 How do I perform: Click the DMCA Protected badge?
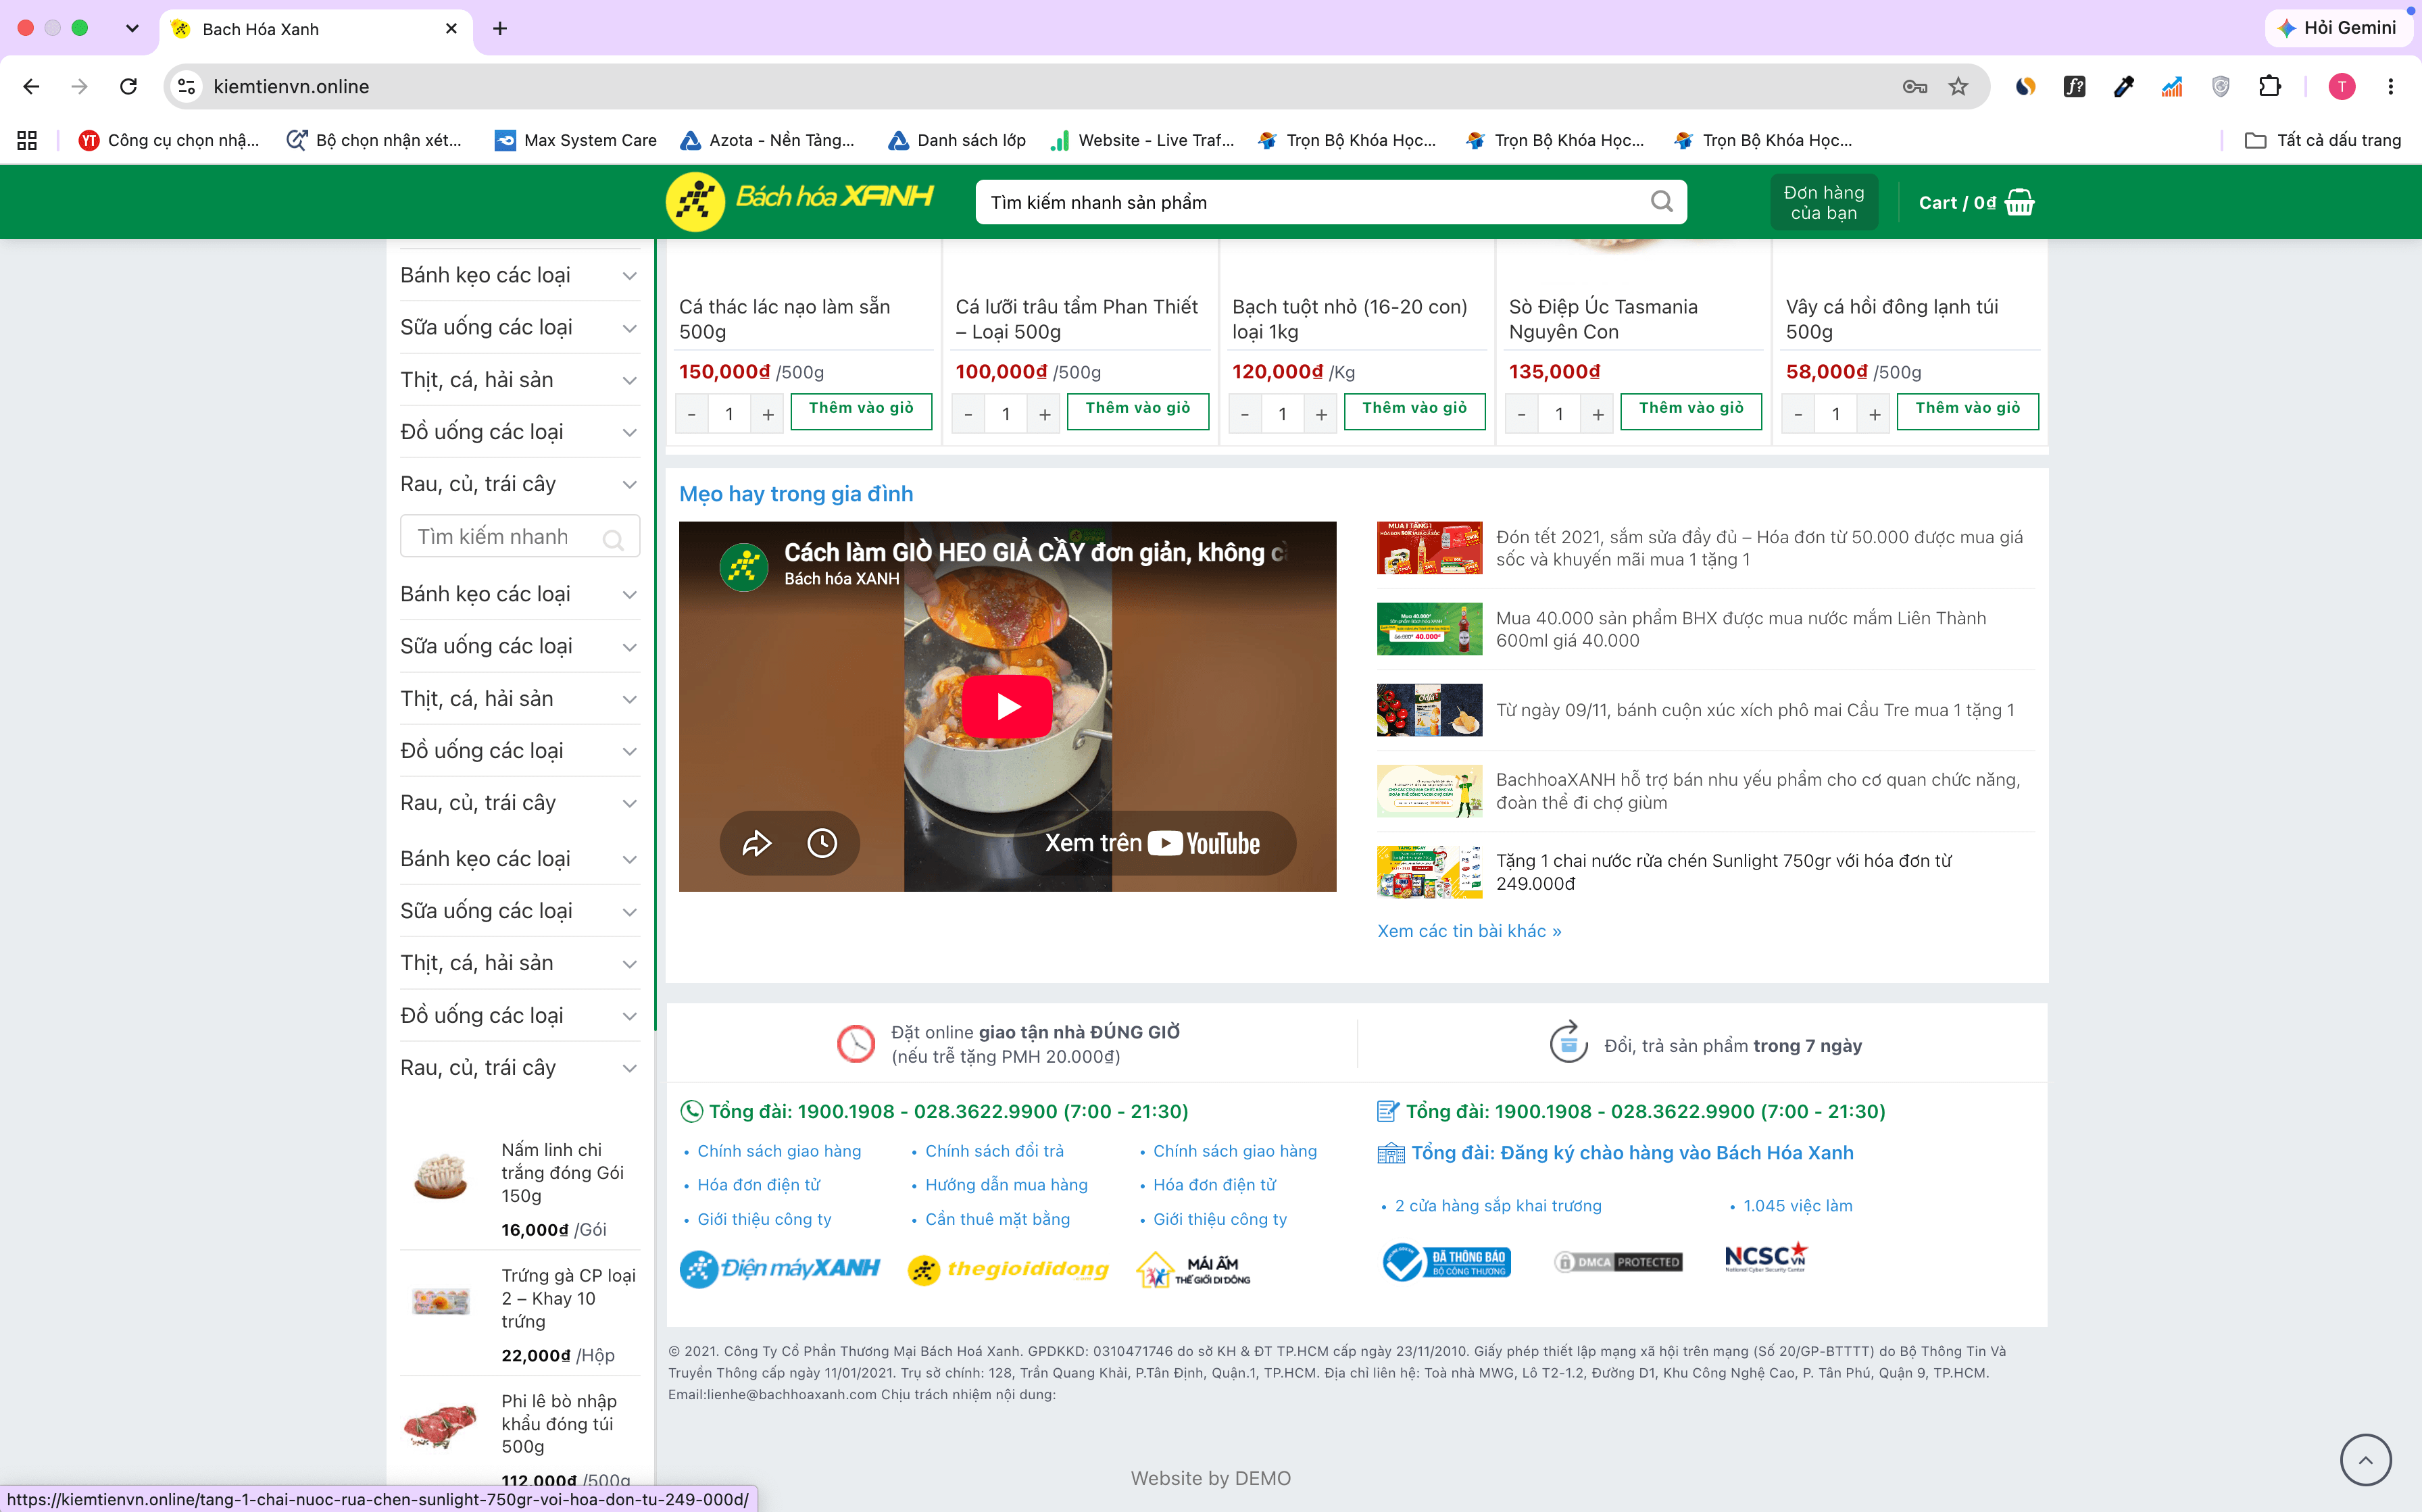point(1618,1262)
